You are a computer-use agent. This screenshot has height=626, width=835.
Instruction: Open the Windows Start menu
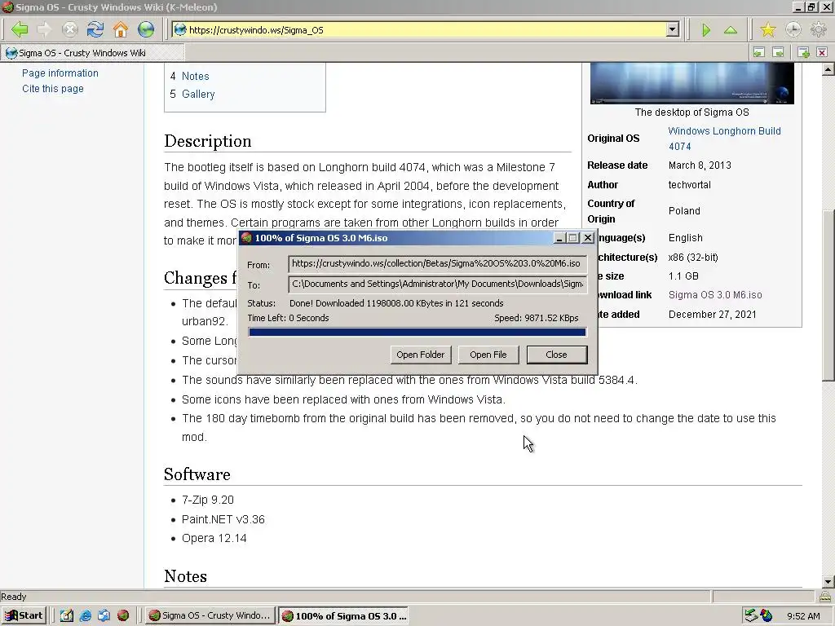24,615
